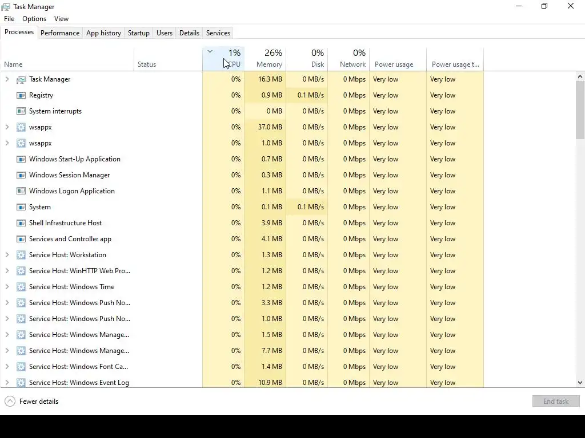
Task: Click the Windows Logon Application icon
Action: [21, 191]
